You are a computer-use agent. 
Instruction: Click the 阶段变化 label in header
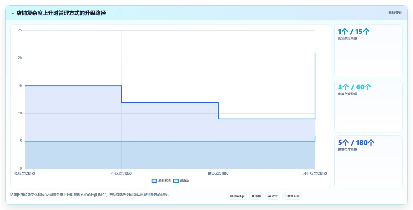[x=395, y=13]
